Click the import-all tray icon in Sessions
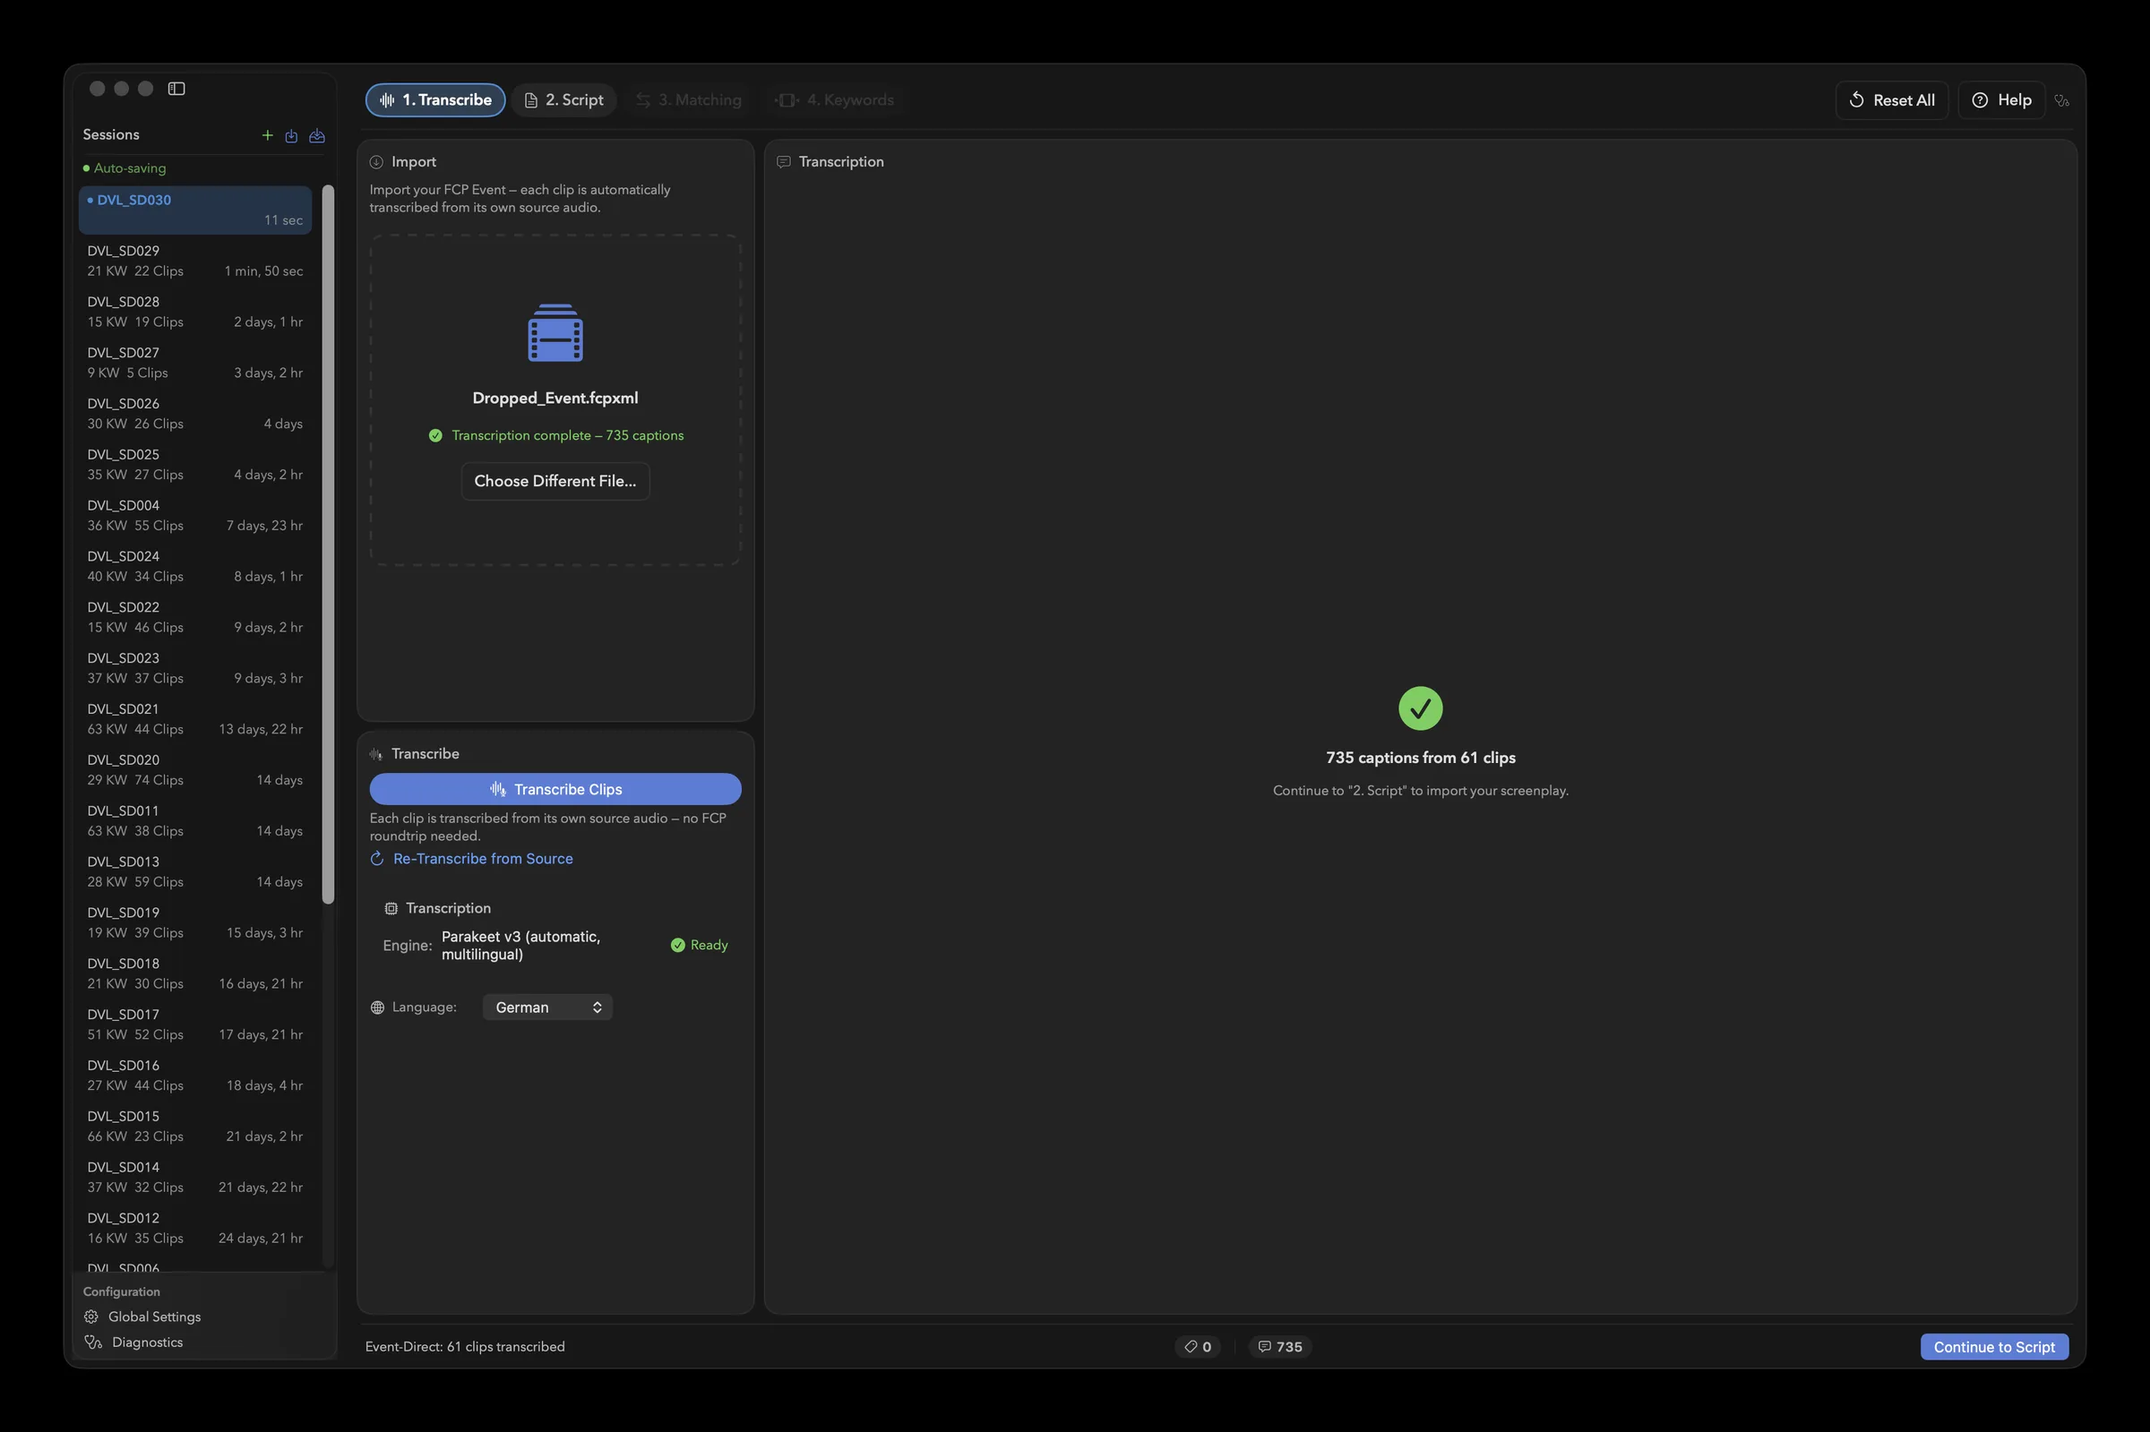The image size is (2150, 1432). 317,135
